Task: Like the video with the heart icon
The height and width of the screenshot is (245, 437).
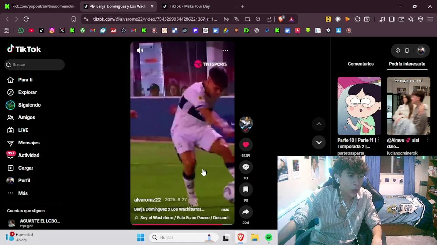Action: click(x=246, y=145)
